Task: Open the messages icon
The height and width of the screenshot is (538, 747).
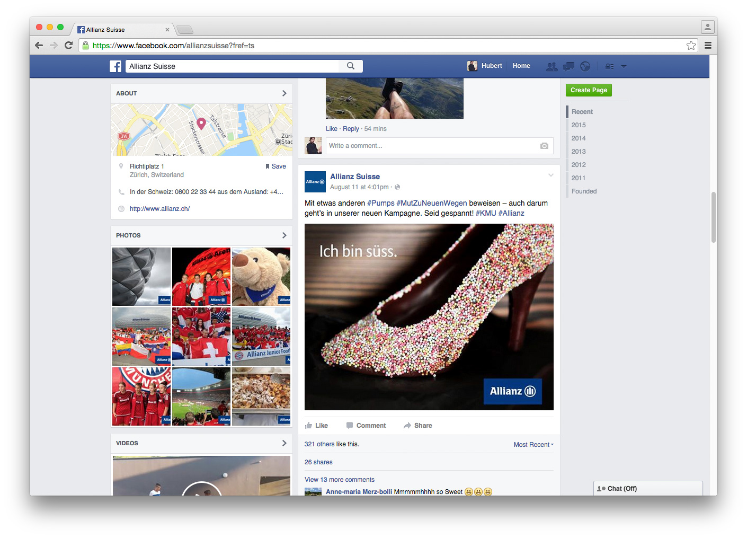Action: [568, 66]
